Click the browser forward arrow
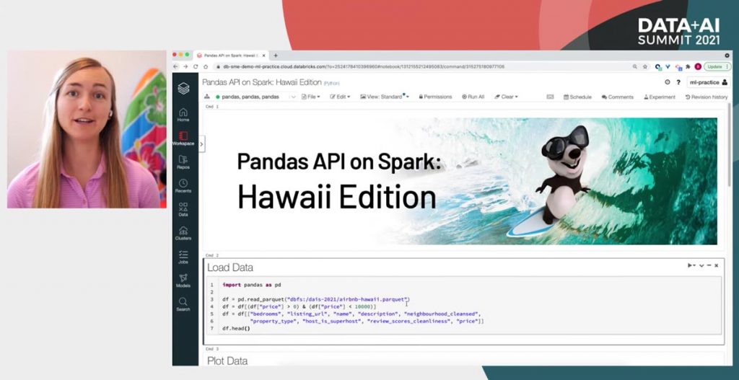 [185, 67]
